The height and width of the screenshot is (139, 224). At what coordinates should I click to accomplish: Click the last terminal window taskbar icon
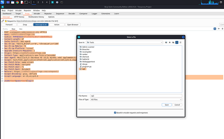(x=62, y=2)
